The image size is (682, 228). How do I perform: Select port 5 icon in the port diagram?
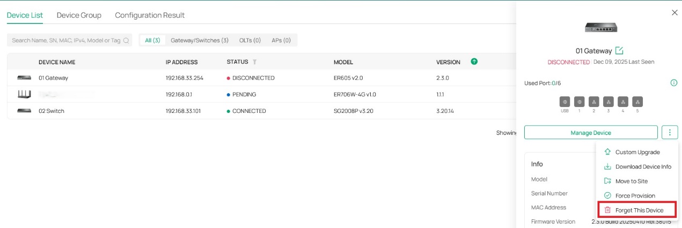637,102
